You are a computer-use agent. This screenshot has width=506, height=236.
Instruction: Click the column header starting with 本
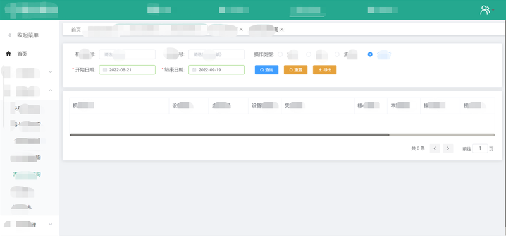click(404, 105)
